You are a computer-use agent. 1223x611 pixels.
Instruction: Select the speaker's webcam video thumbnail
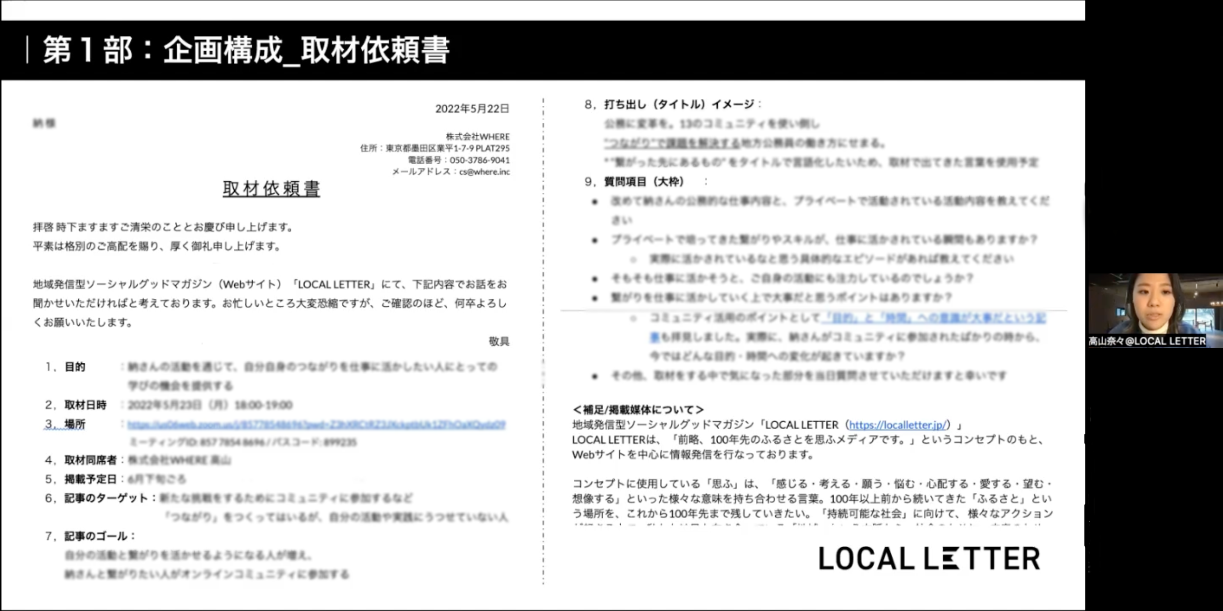[1155, 310]
